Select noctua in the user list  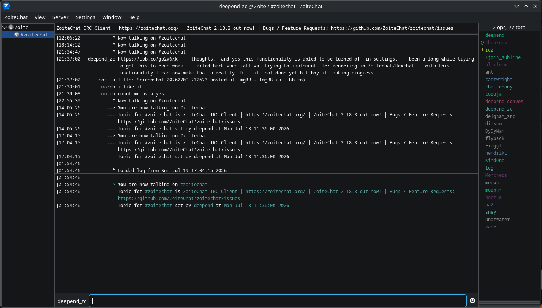pos(493,197)
